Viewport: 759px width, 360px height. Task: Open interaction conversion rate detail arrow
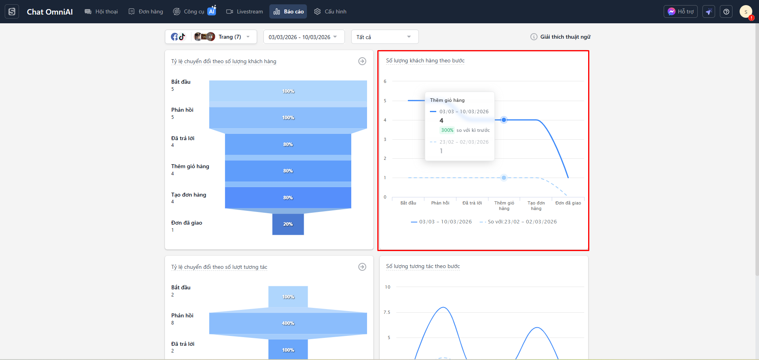[362, 267]
